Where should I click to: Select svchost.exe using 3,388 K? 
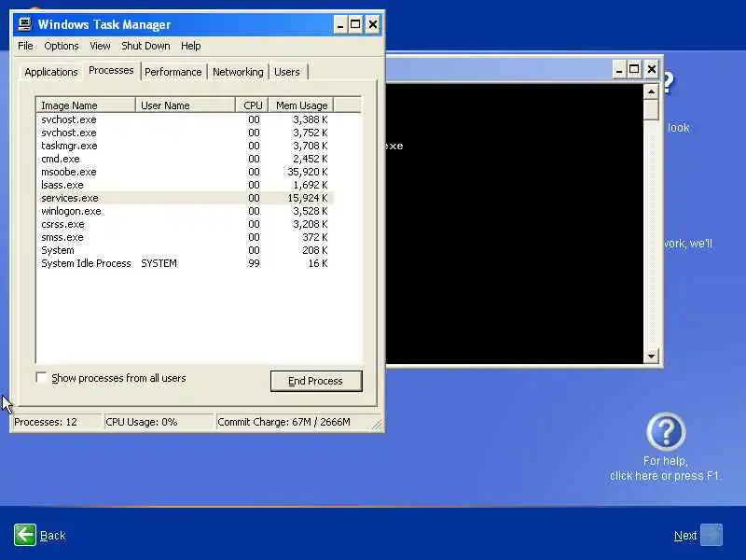click(x=186, y=119)
